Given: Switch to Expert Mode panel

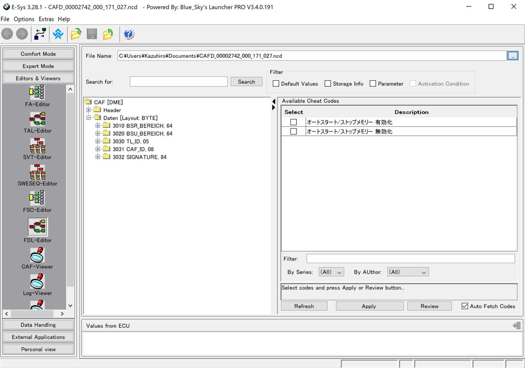Looking at the screenshot, I should pyautogui.click(x=38, y=66).
